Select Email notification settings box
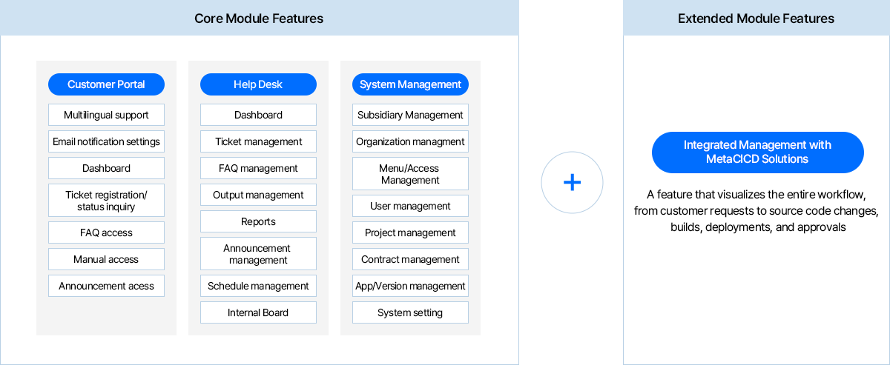Image resolution: width=890 pixels, height=365 pixels. pyautogui.click(x=106, y=141)
